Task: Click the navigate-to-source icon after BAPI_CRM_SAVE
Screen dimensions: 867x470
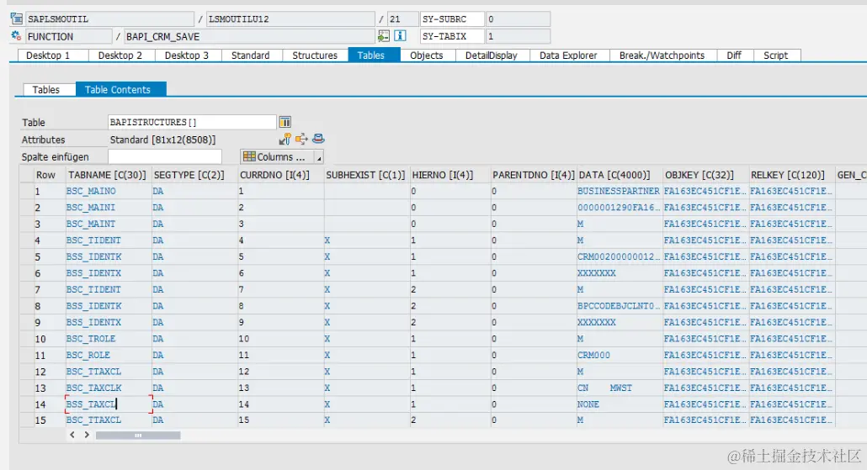Action: (x=383, y=36)
